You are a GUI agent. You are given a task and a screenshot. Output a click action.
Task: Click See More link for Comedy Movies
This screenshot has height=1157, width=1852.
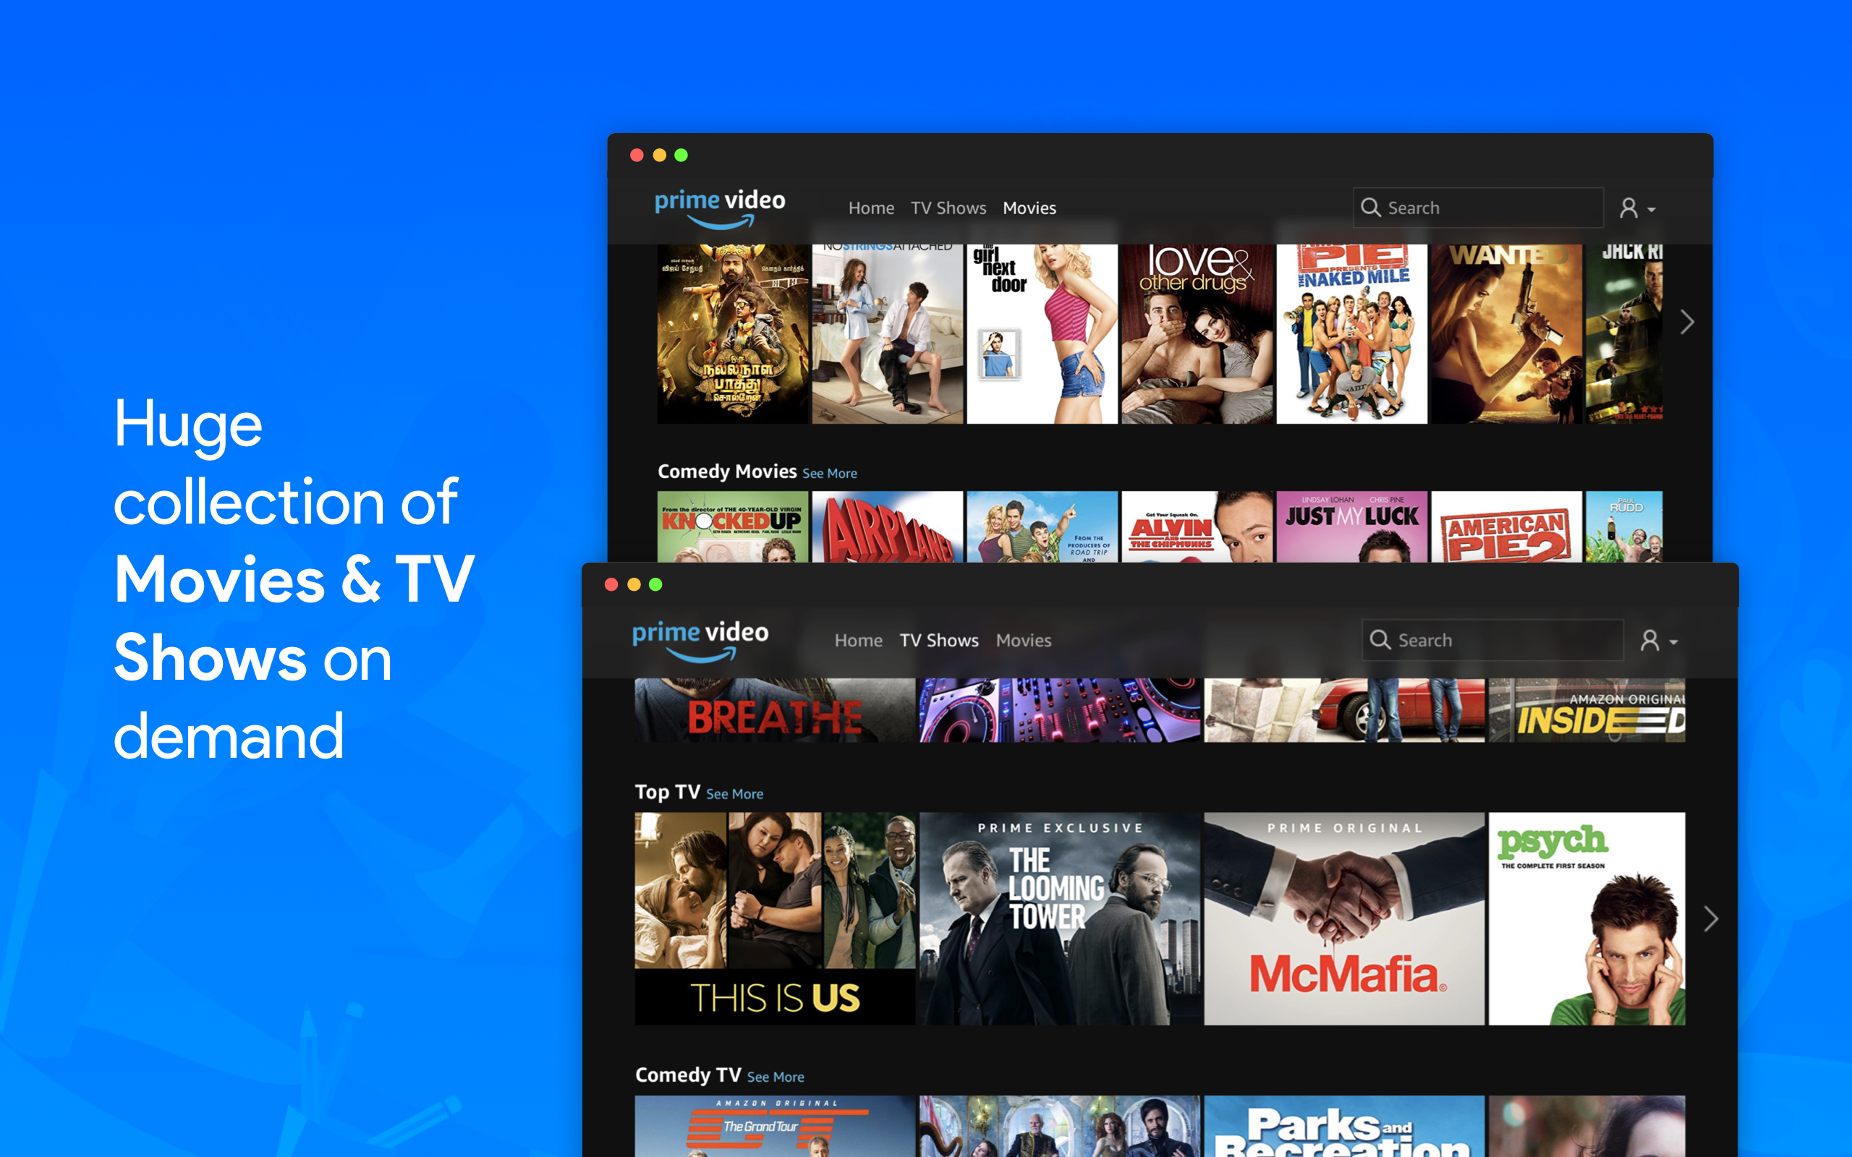coord(829,472)
